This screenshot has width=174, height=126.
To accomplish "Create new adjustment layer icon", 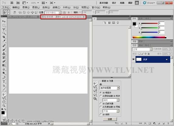I will click(x=154, y=123).
